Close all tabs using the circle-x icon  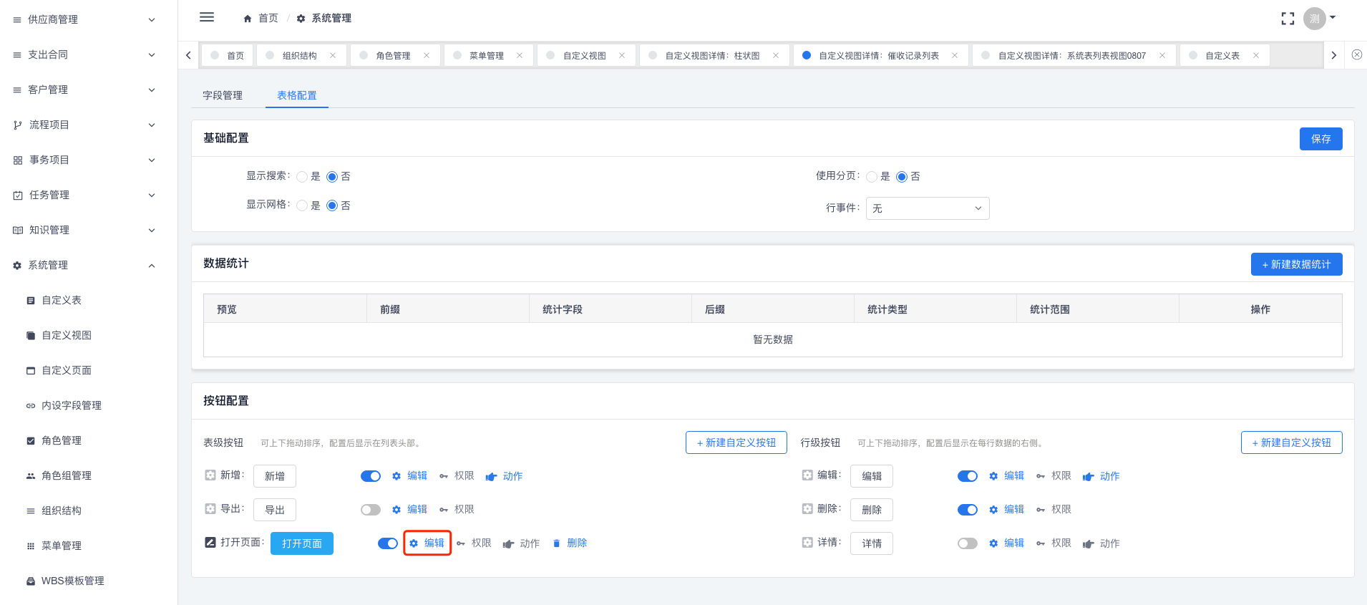point(1357,54)
